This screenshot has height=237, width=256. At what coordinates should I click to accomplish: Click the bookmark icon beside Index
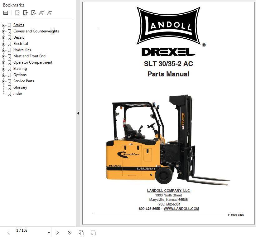[x=9, y=94]
